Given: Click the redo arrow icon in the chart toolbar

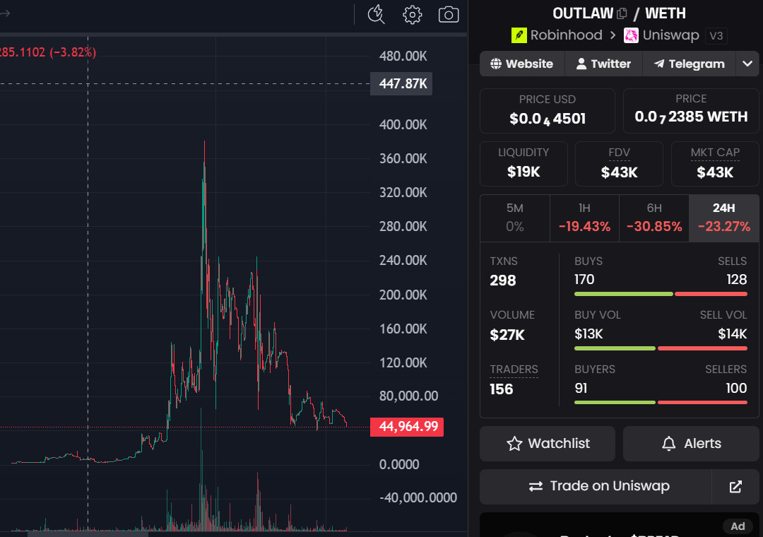Looking at the screenshot, I should [x=5, y=13].
